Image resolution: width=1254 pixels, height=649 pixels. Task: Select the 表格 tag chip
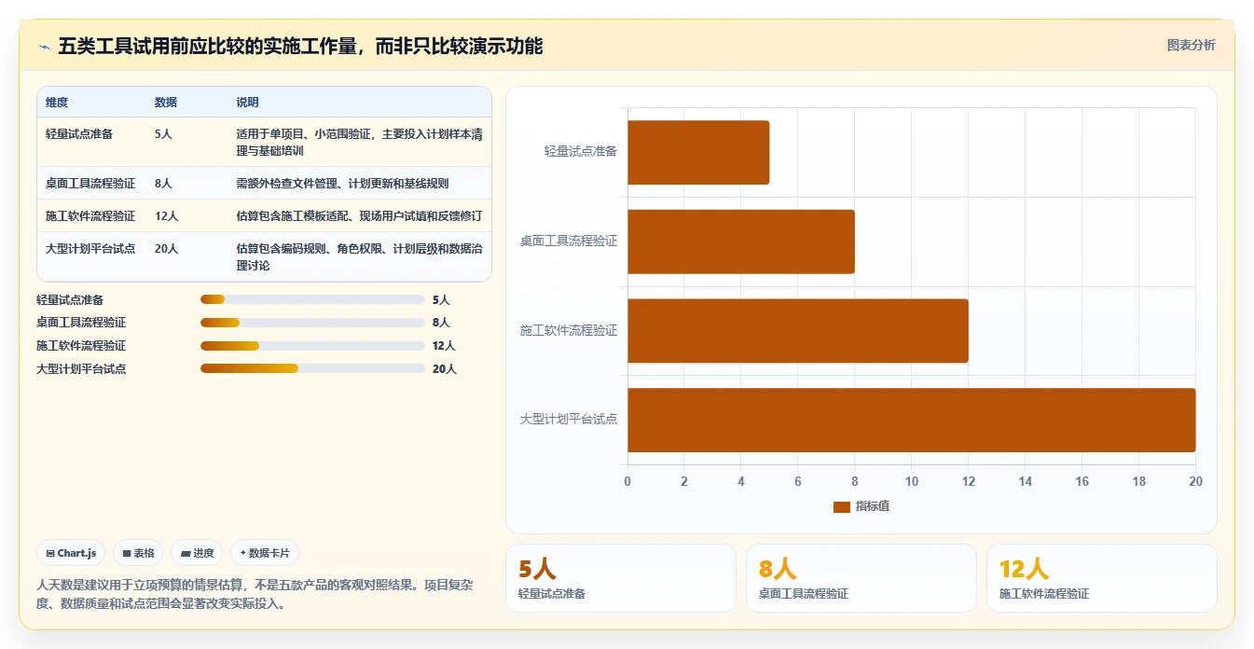[x=138, y=553]
